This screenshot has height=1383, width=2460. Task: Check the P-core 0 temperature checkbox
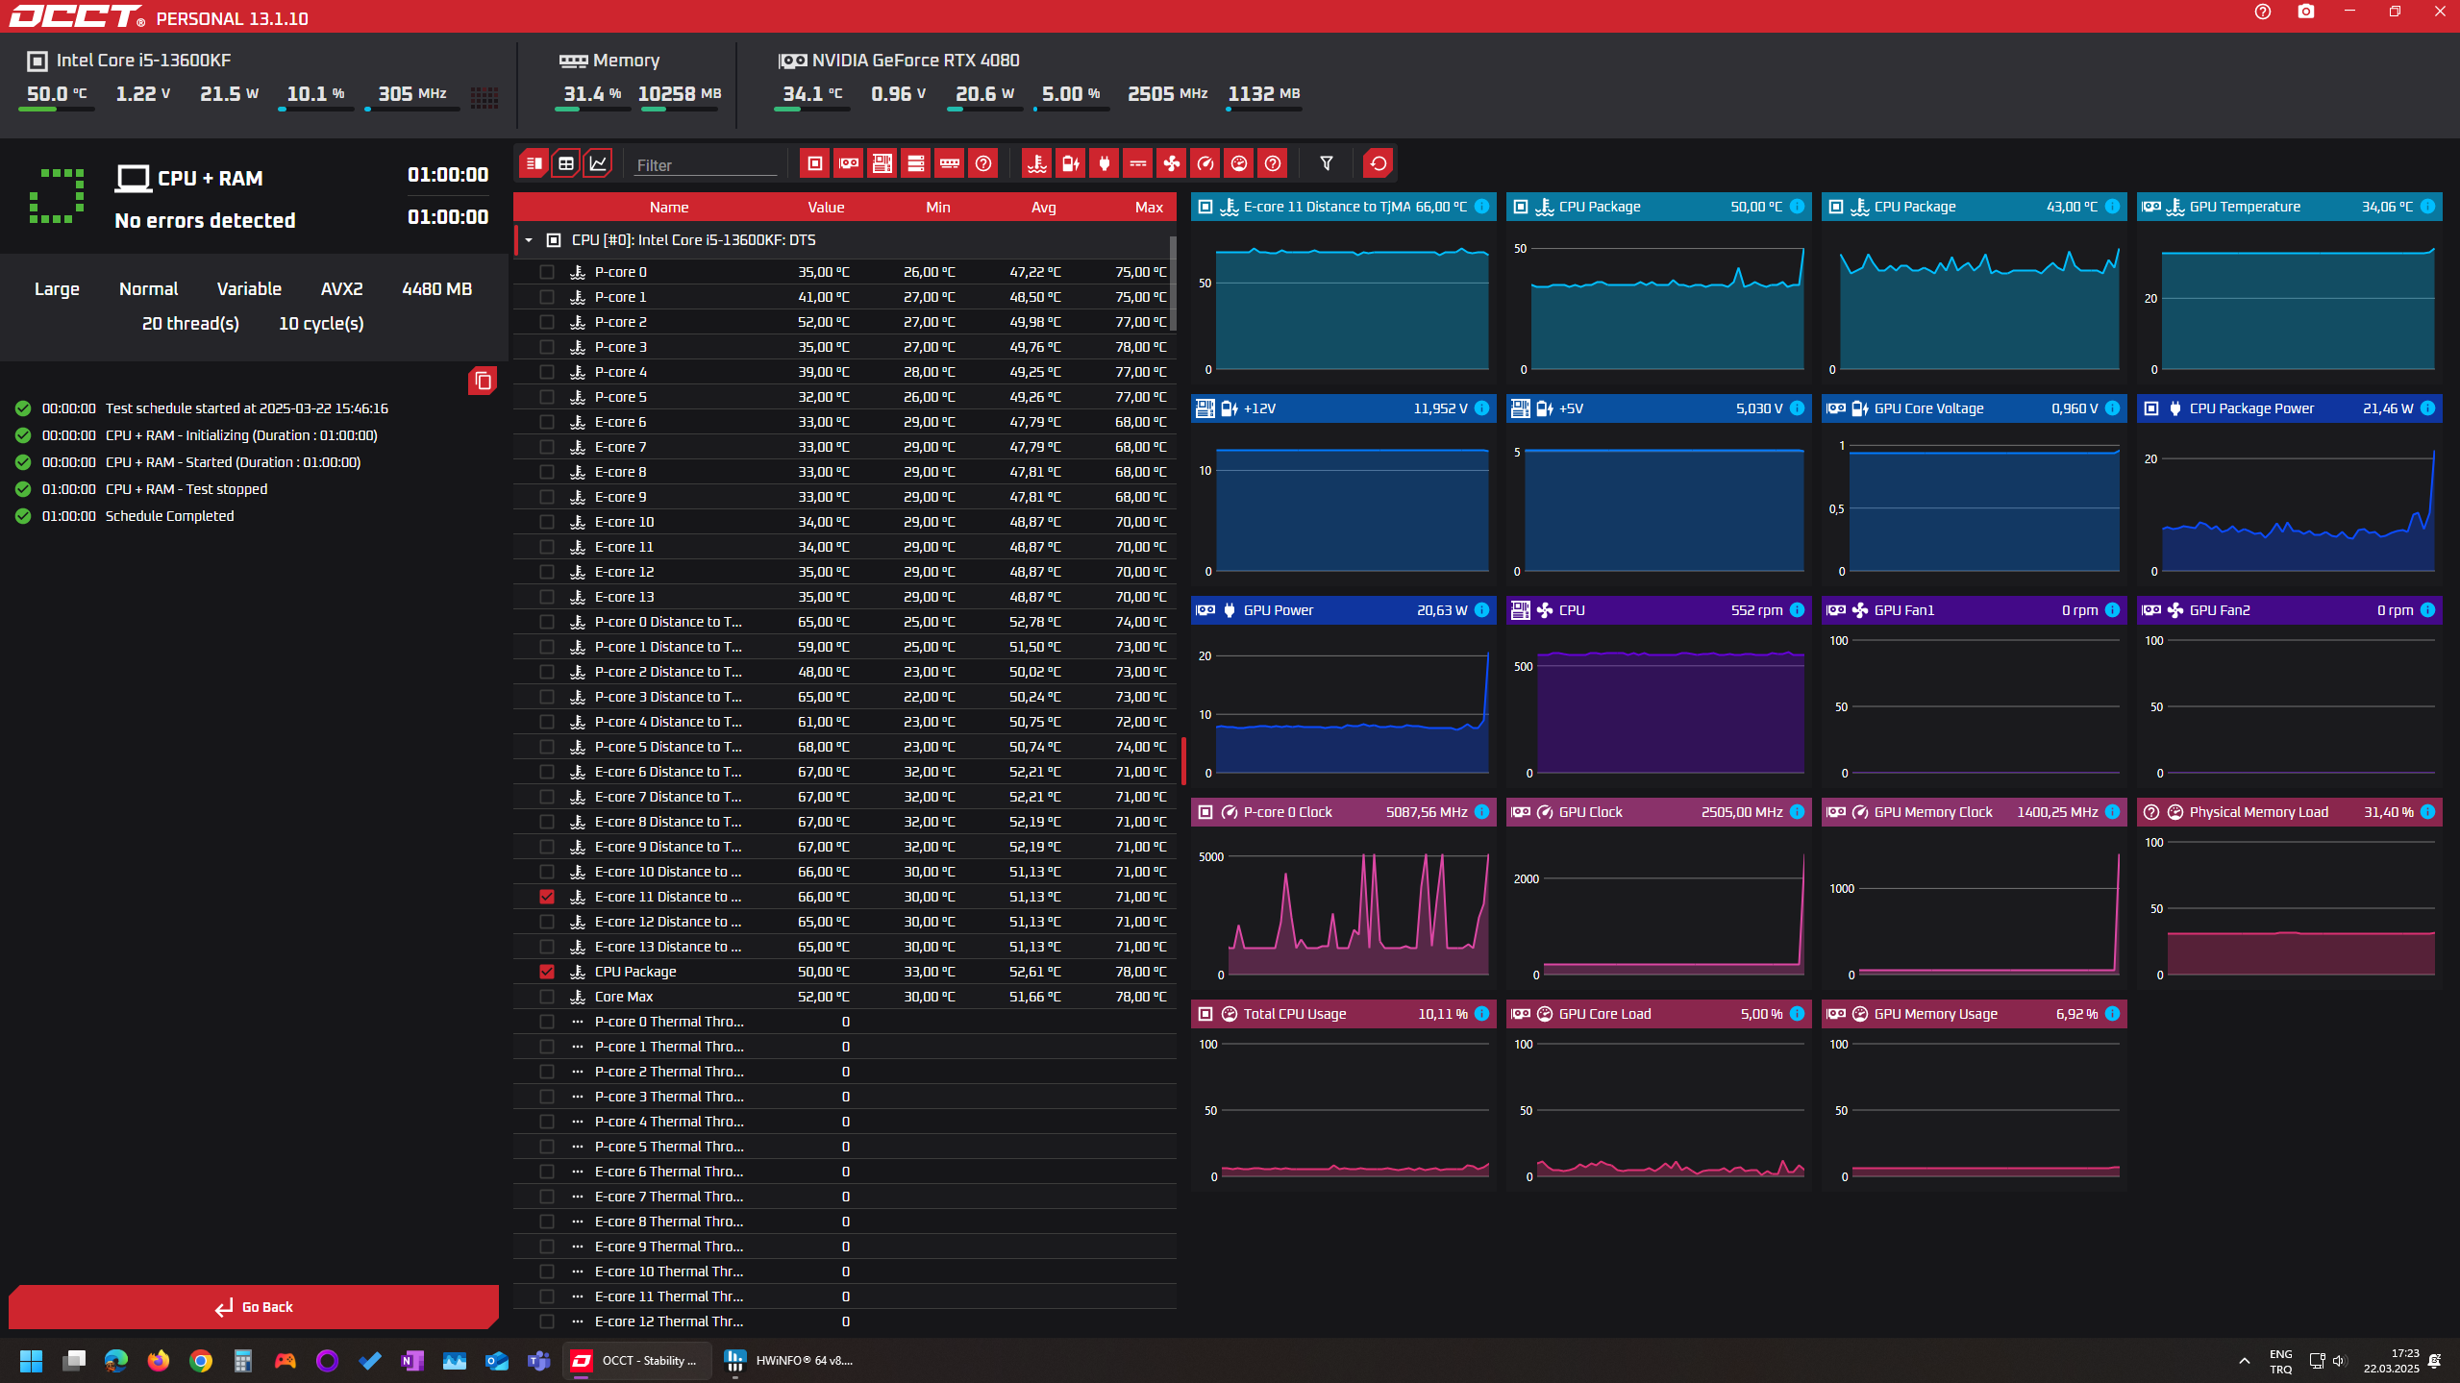click(x=547, y=272)
